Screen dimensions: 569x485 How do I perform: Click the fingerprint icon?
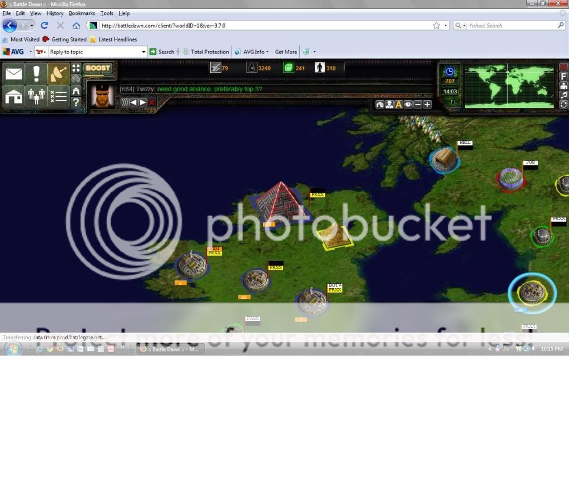tap(76, 79)
